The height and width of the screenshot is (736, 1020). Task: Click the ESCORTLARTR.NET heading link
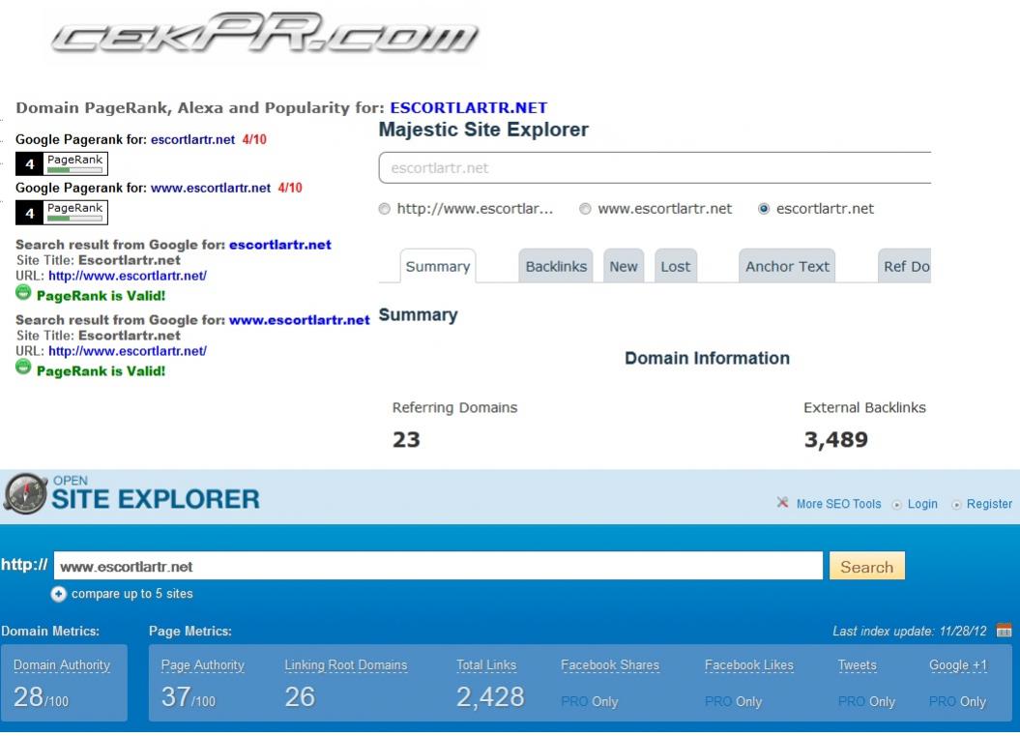(x=468, y=108)
